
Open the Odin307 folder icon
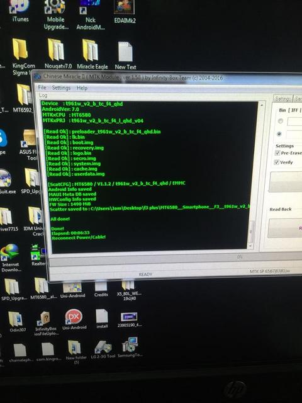[x=16, y=322]
